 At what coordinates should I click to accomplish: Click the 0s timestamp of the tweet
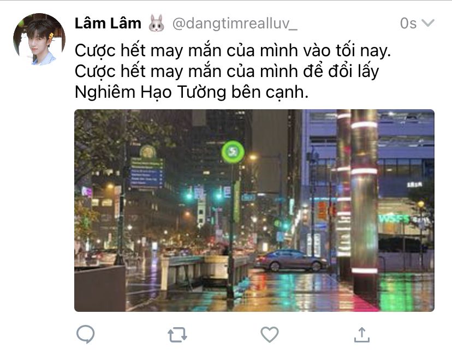pyautogui.click(x=408, y=23)
